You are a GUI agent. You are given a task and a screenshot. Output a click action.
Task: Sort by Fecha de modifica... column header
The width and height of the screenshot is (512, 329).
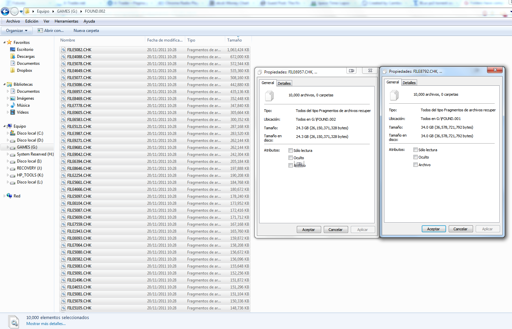165,40
